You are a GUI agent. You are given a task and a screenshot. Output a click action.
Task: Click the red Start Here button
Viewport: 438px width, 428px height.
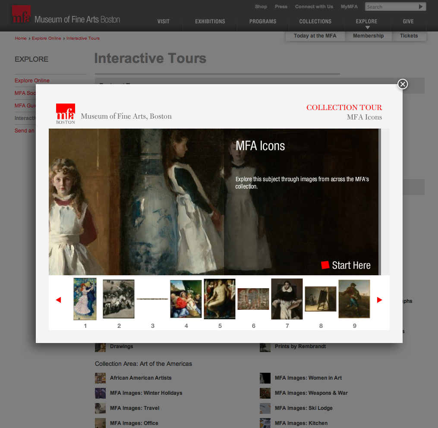coord(346,265)
